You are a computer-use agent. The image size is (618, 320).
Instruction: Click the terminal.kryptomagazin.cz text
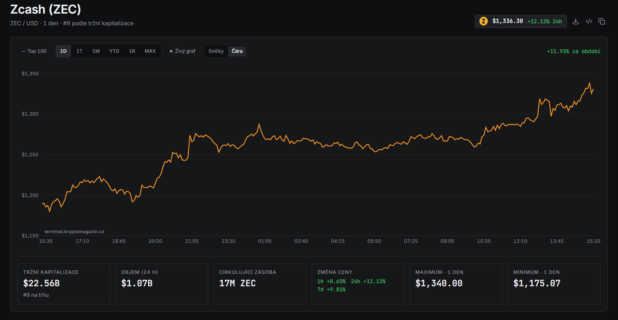(x=74, y=232)
